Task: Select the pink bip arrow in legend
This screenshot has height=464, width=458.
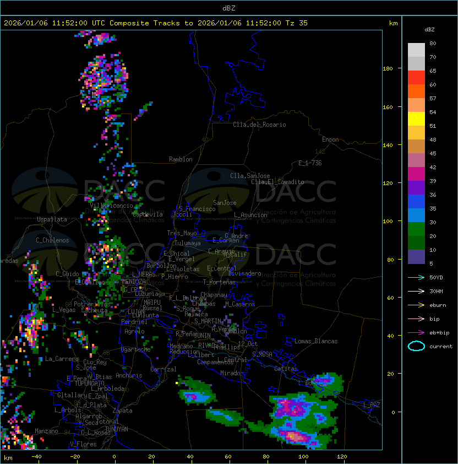Action: (x=416, y=319)
